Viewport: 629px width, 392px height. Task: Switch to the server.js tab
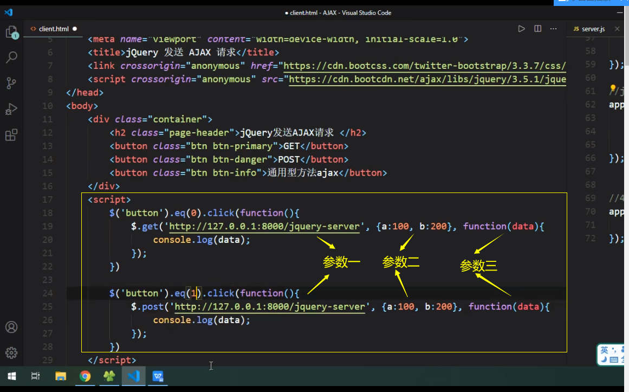point(593,29)
